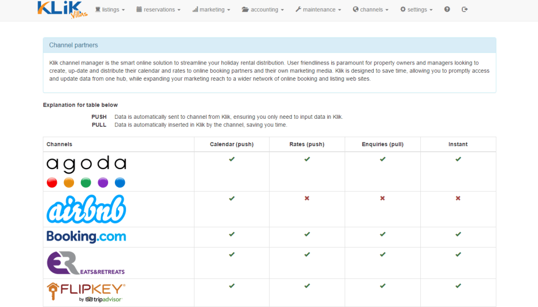Click the Agoda channel logo
Image resolution: width=538 pixels, height=307 pixels.
pyautogui.click(x=86, y=171)
